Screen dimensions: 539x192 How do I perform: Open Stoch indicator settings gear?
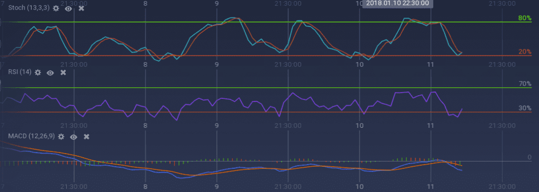(x=56, y=8)
